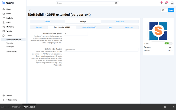This screenshot has height=110, width=176.
Task: Go back with the arrow icon
Action: pos(30,10)
